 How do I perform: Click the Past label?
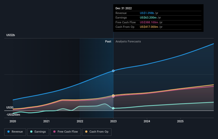pos(108,41)
